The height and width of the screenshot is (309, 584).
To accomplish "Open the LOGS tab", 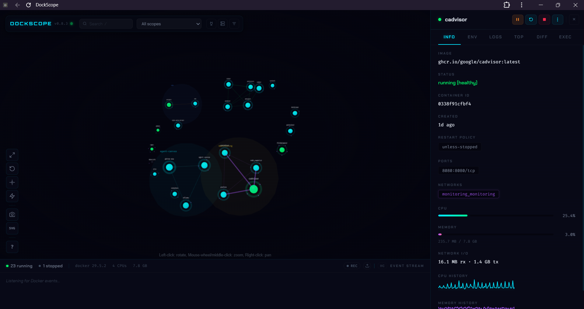I will click(x=495, y=37).
